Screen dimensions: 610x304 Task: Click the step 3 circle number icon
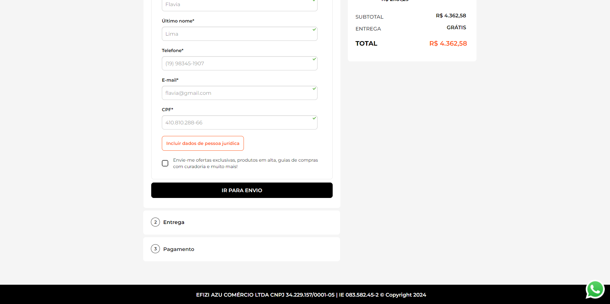pyautogui.click(x=155, y=249)
